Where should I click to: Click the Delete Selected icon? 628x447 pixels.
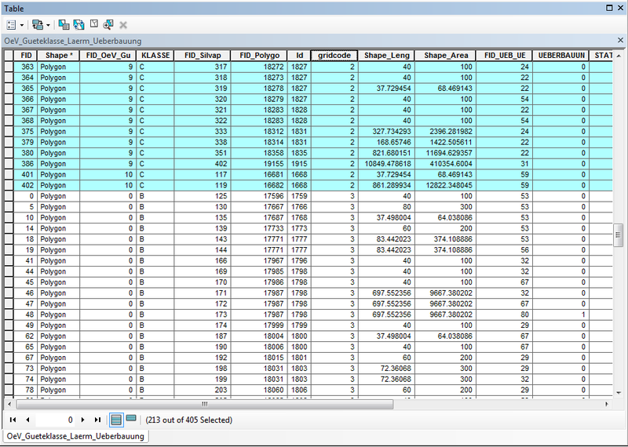point(123,25)
